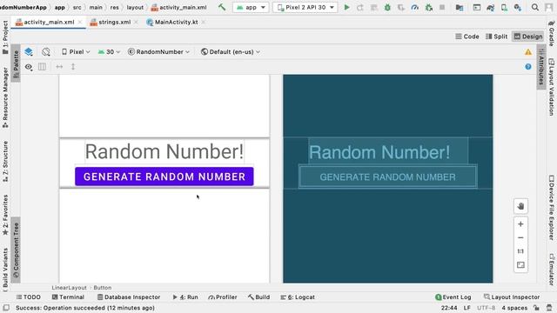Click the user account avatar icon
Screen dimensions: 557x313
pos(549,7)
